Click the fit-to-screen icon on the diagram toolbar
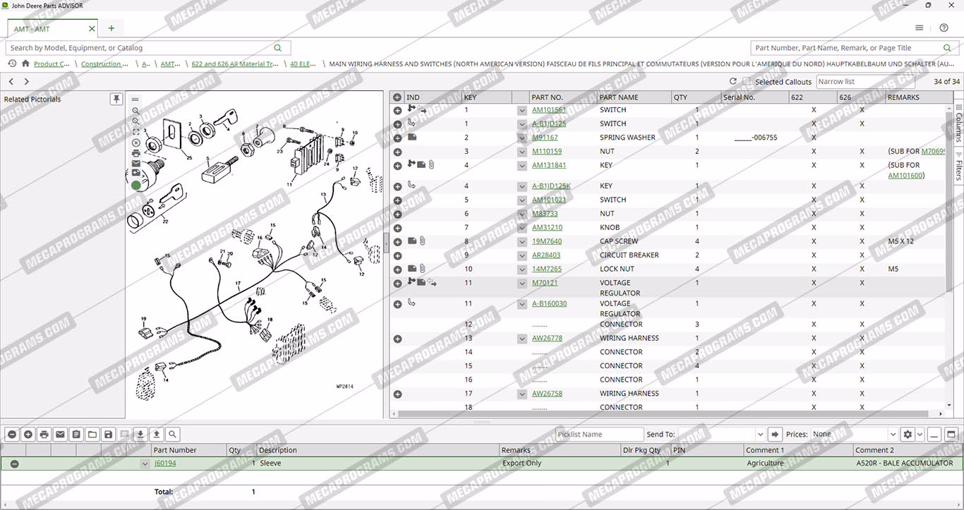The width and height of the screenshot is (964, 510). pyautogui.click(x=135, y=132)
